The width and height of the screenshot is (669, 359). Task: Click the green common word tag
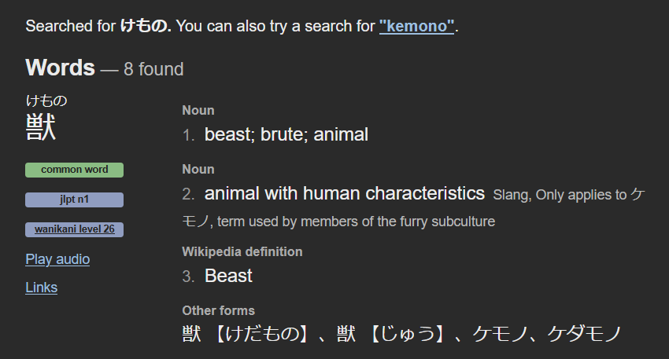pos(74,170)
